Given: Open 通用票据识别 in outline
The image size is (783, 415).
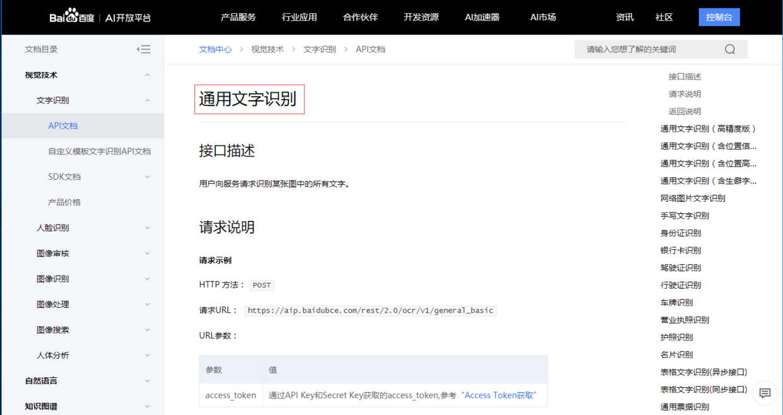Looking at the screenshot, I should (685, 407).
